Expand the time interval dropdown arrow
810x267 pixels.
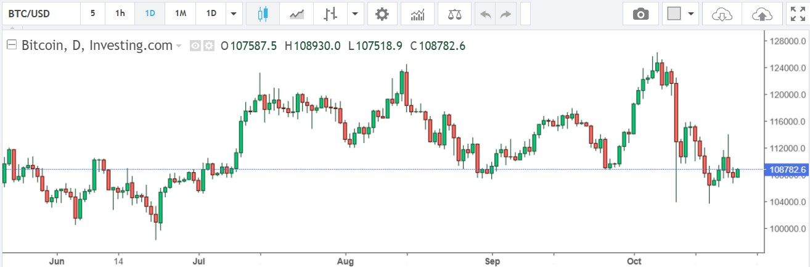tap(233, 14)
